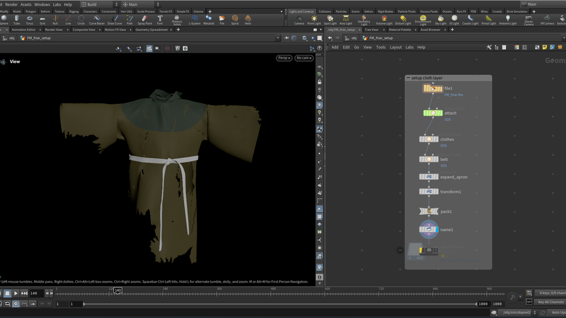Add a Camera from the shelf

coord(299,20)
